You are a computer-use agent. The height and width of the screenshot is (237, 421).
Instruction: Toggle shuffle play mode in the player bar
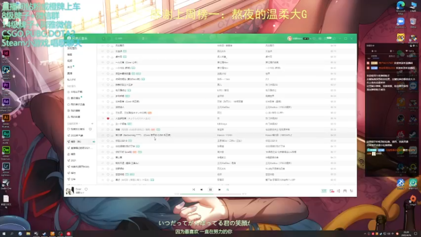(x=194, y=190)
